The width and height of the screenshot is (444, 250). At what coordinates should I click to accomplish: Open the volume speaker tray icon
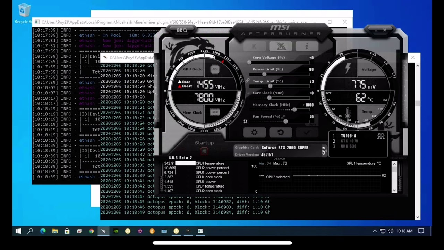[391, 231]
